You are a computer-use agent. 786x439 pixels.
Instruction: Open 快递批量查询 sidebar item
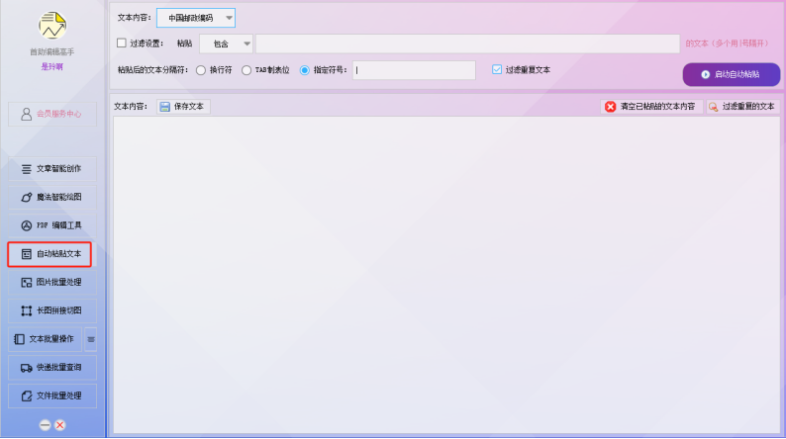52,368
